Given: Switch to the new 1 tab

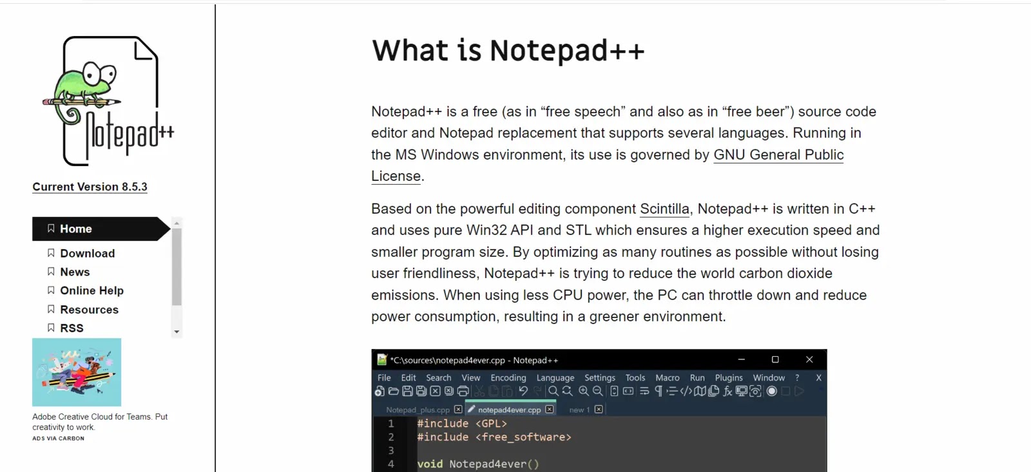Looking at the screenshot, I should 579,410.
